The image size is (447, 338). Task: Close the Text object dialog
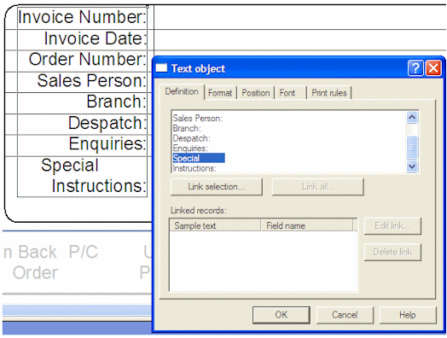pyautogui.click(x=433, y=68)
